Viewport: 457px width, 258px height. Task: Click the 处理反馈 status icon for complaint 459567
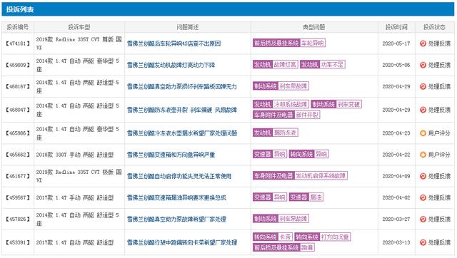tap(423, 198)
